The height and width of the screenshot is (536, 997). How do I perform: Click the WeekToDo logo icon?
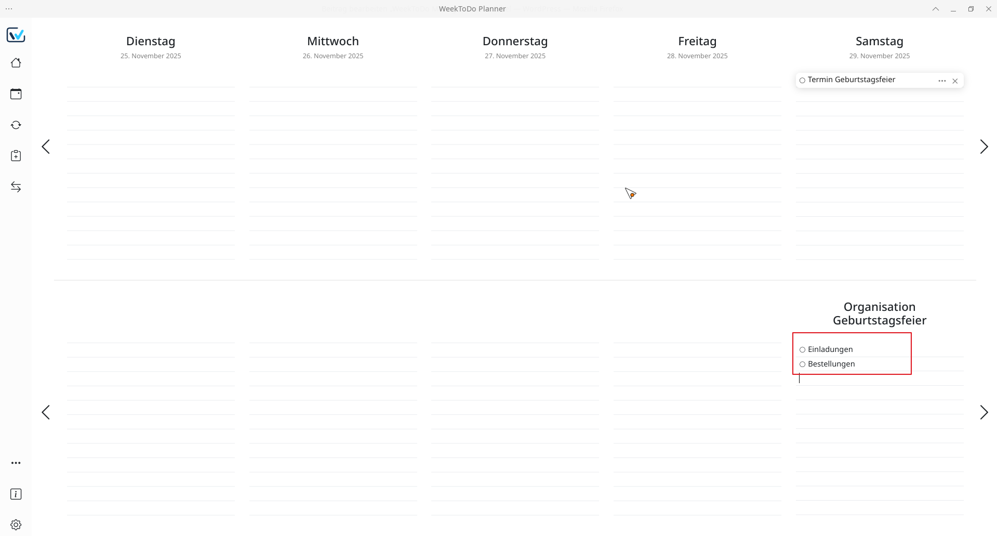tap(16, 35)
